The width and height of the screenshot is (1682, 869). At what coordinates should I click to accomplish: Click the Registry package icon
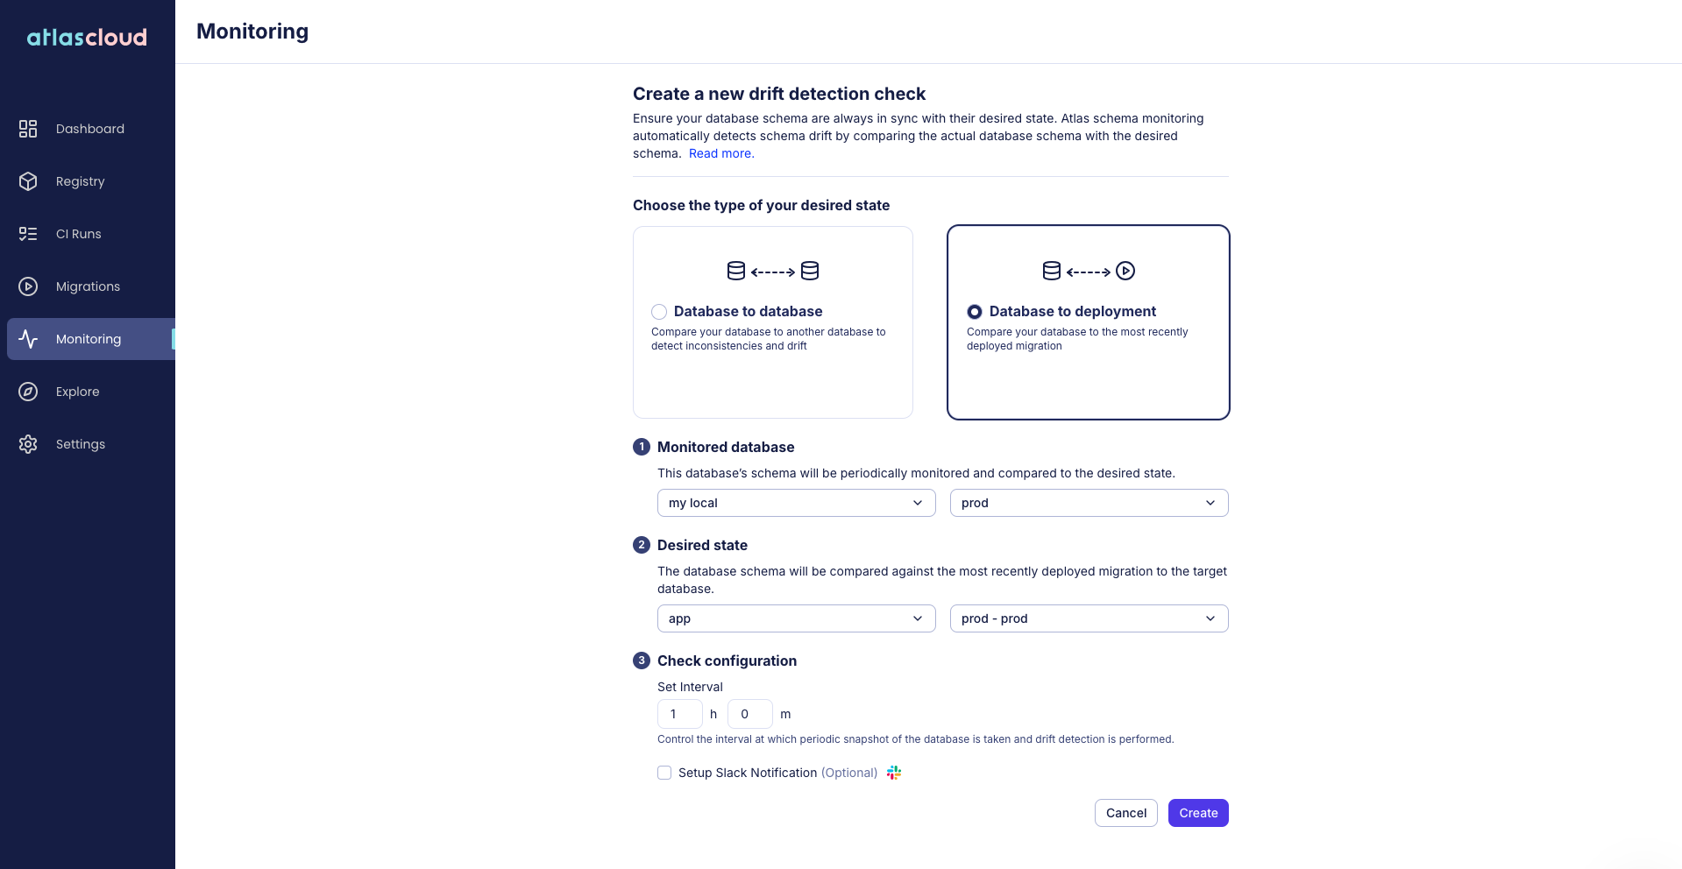(27, 181)
